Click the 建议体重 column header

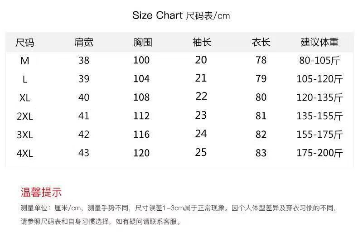coord(319,42)
